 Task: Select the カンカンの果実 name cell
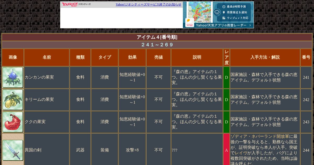47,78
